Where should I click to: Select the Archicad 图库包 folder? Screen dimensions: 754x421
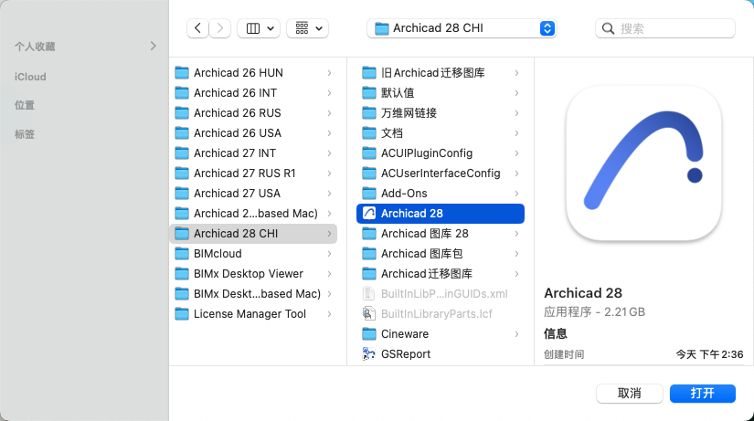point(441,254)
